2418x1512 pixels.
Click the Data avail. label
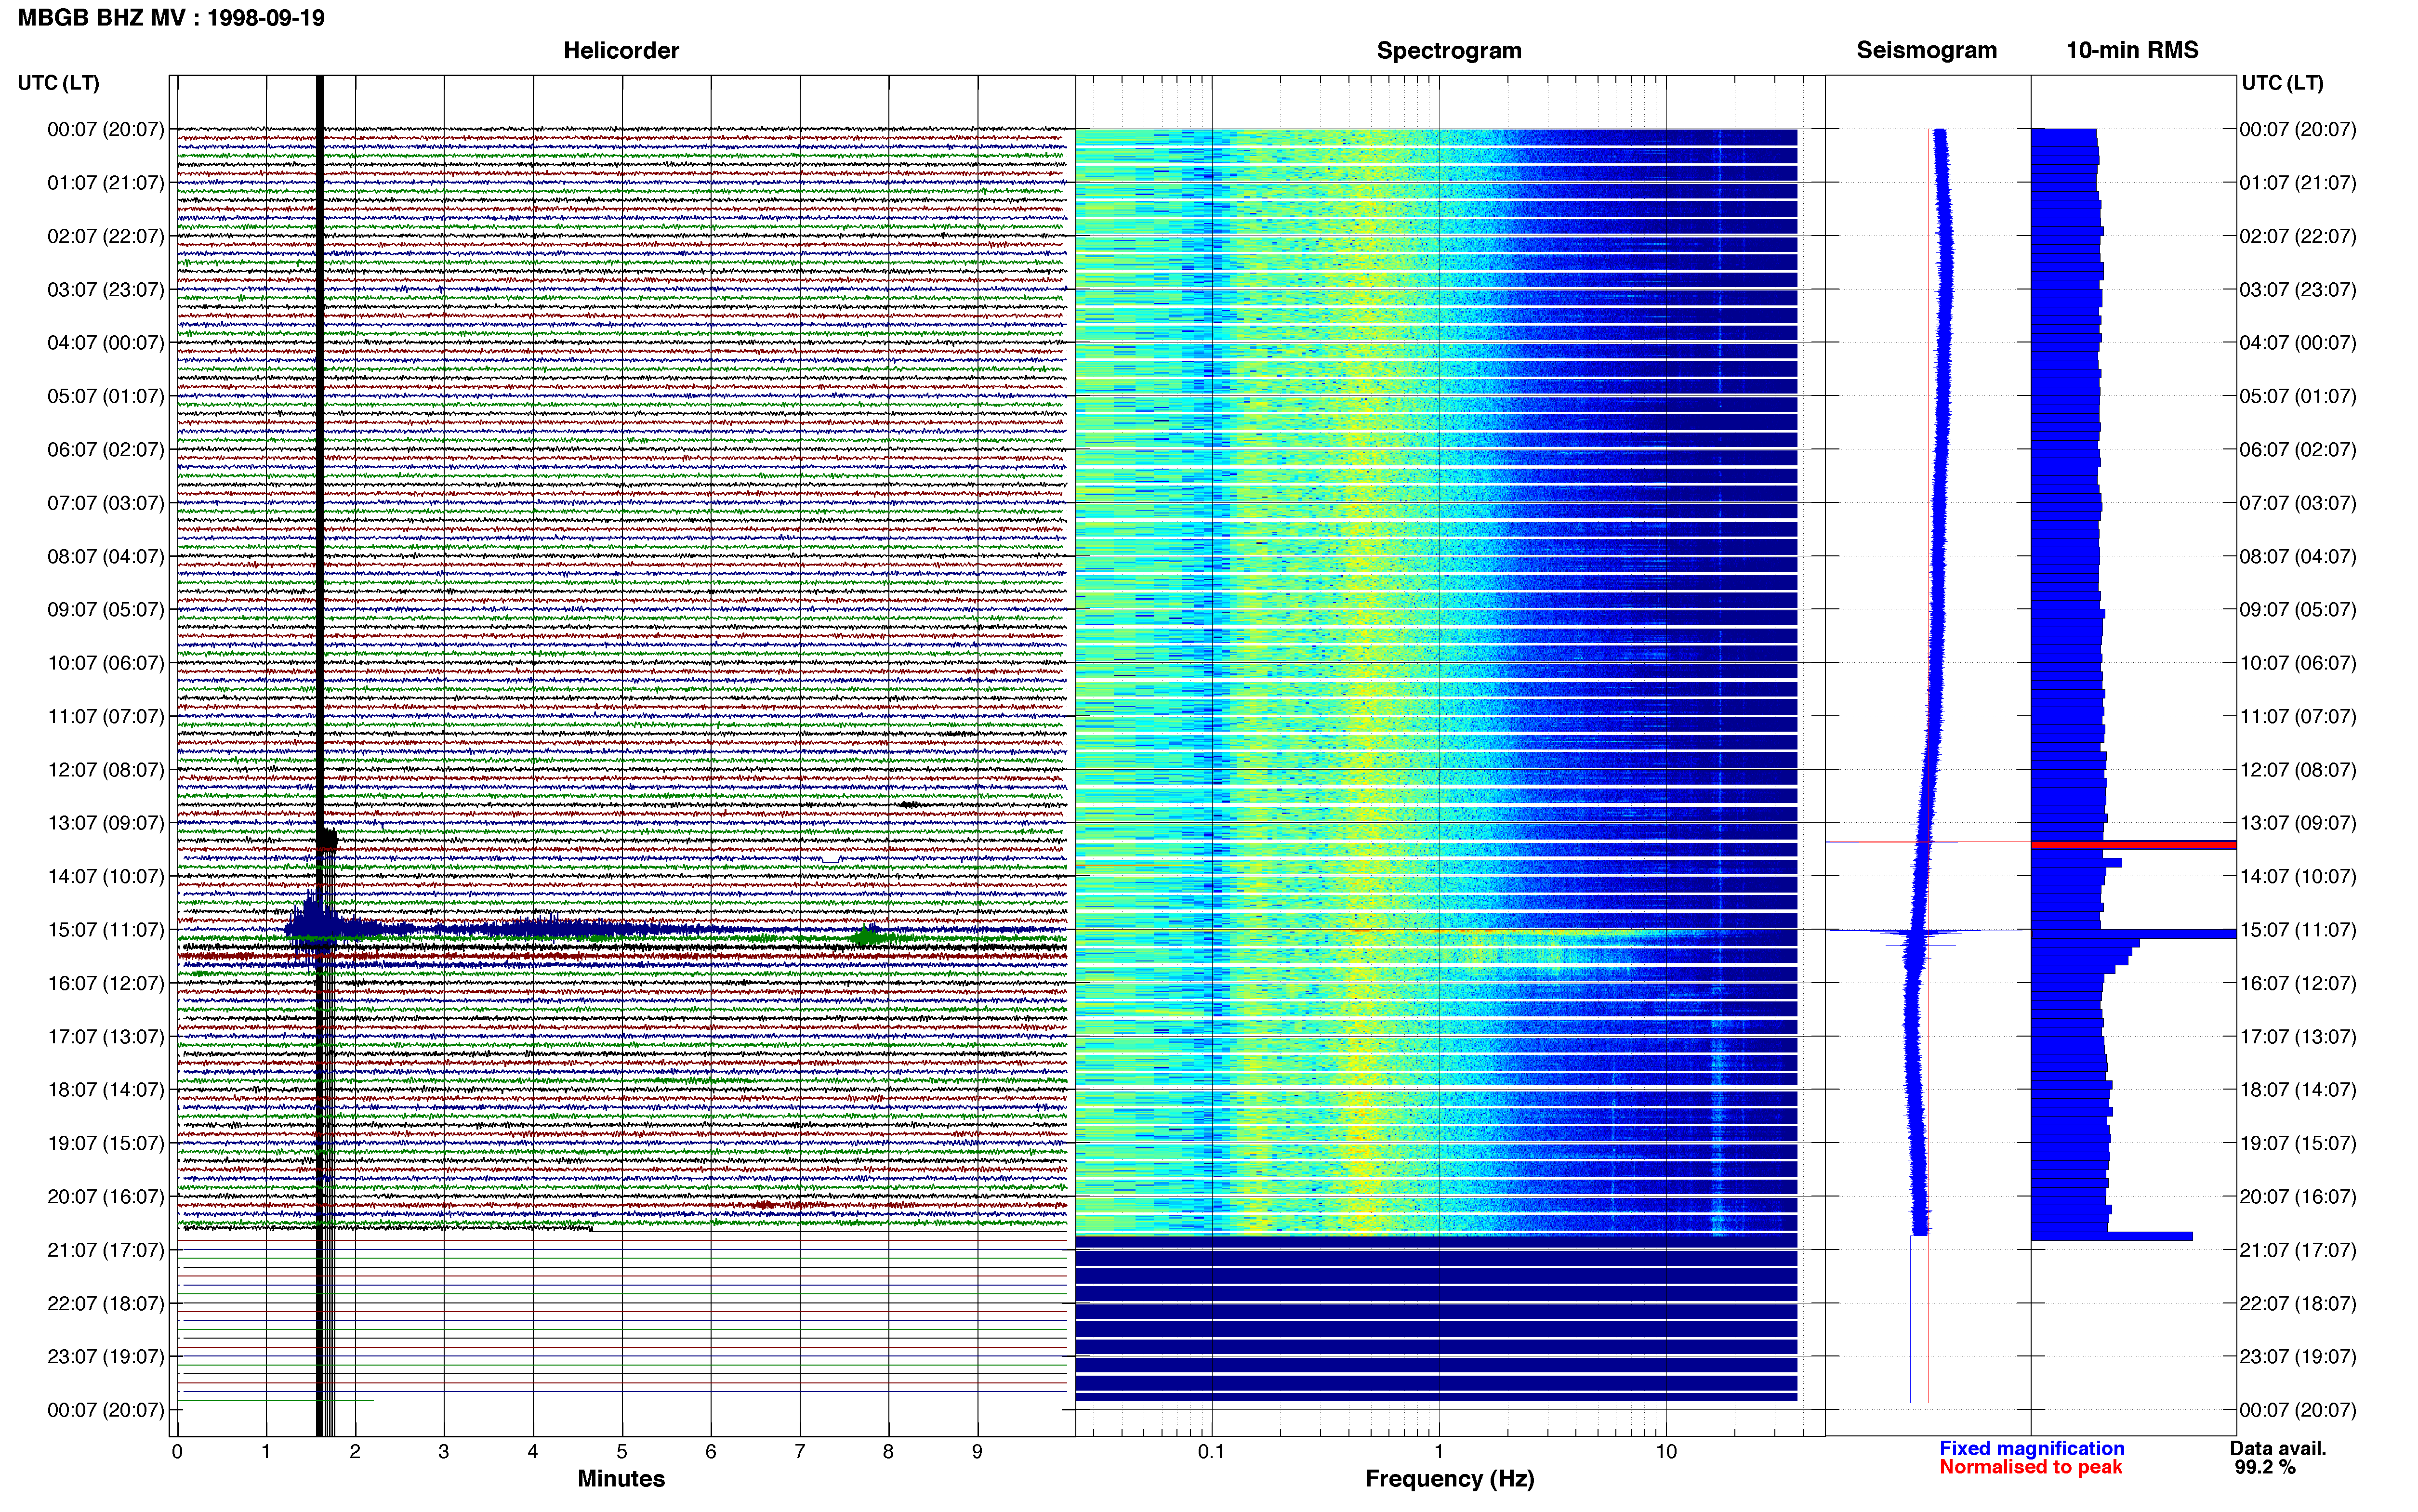point(2278,1449)
